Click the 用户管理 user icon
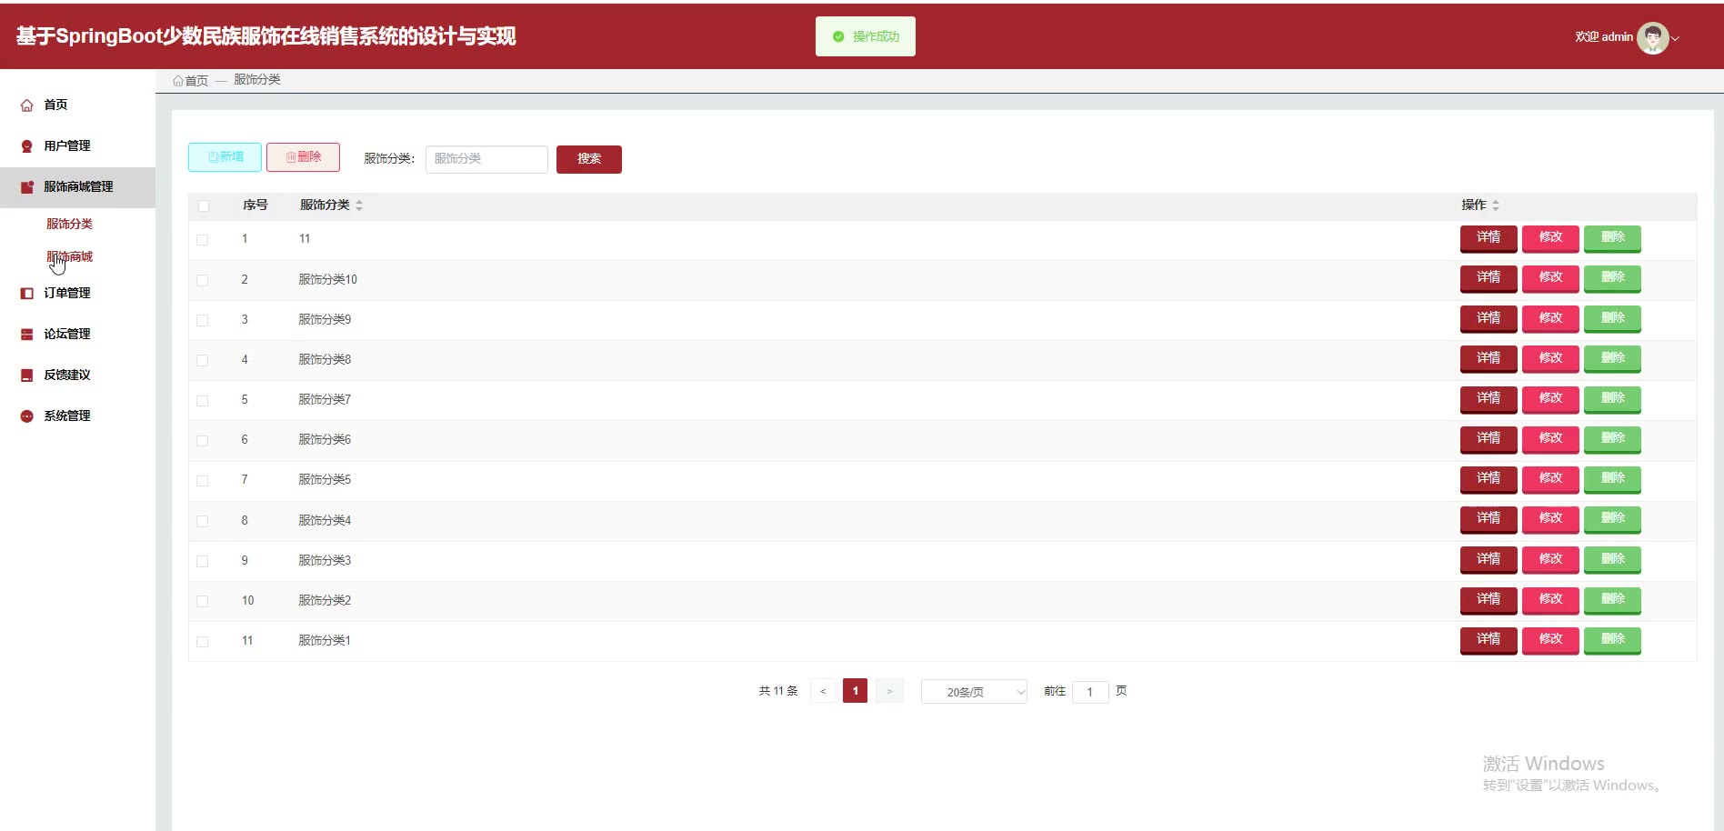The width and height of the screenshot is (1724, 831). pyautogui.click(x=27, y=146)
